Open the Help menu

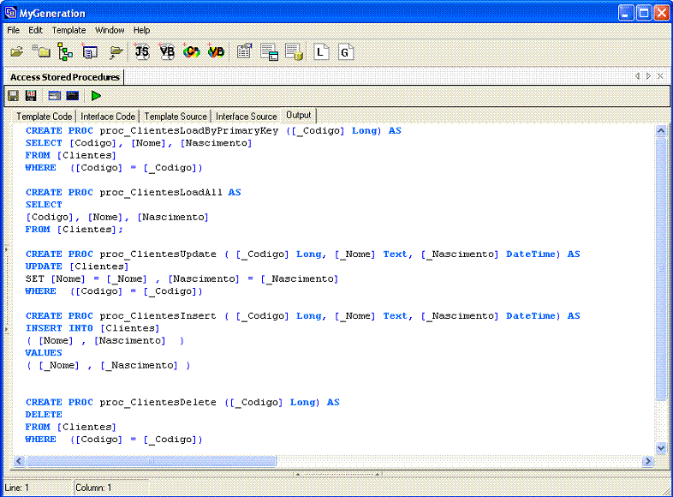(x=141, y=30)
